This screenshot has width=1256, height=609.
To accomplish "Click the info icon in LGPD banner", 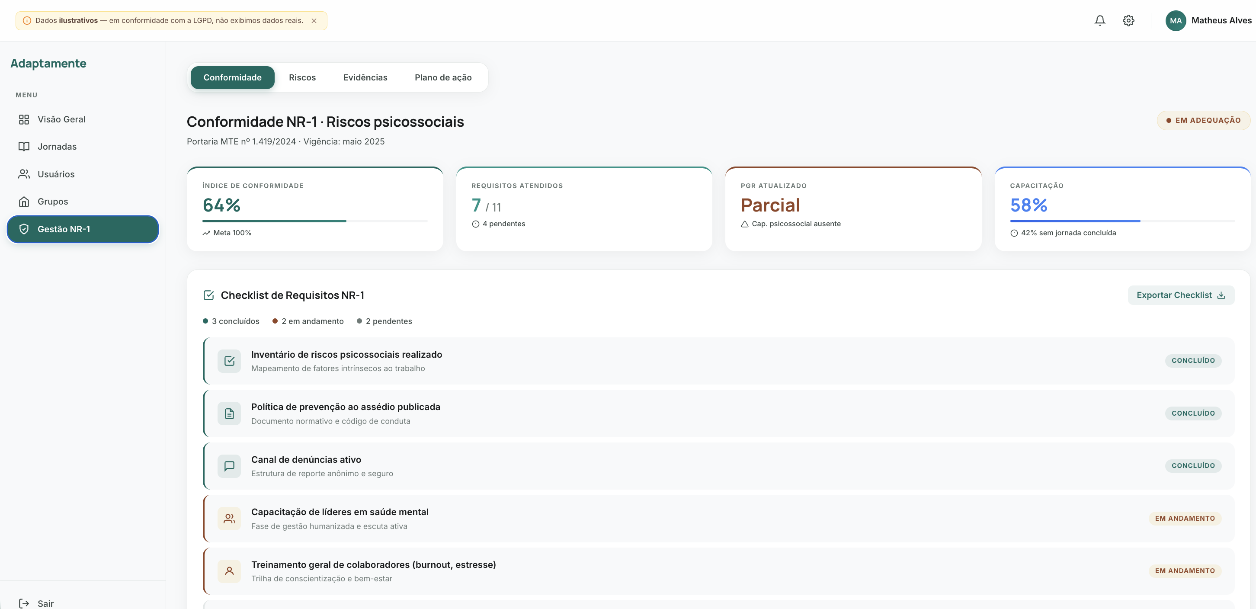I will coord(27,20).
